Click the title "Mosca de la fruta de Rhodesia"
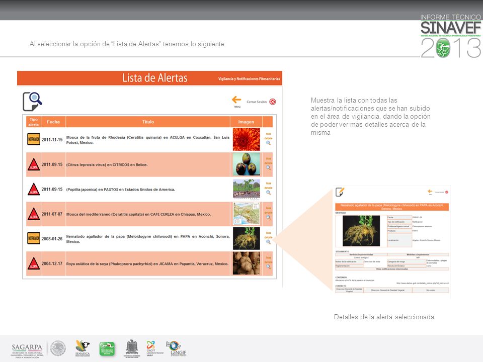The width and height of the screenshot is (483, 362). click(96, 137)
